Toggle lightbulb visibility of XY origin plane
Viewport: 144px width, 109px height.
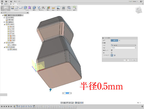click(8, 36)
